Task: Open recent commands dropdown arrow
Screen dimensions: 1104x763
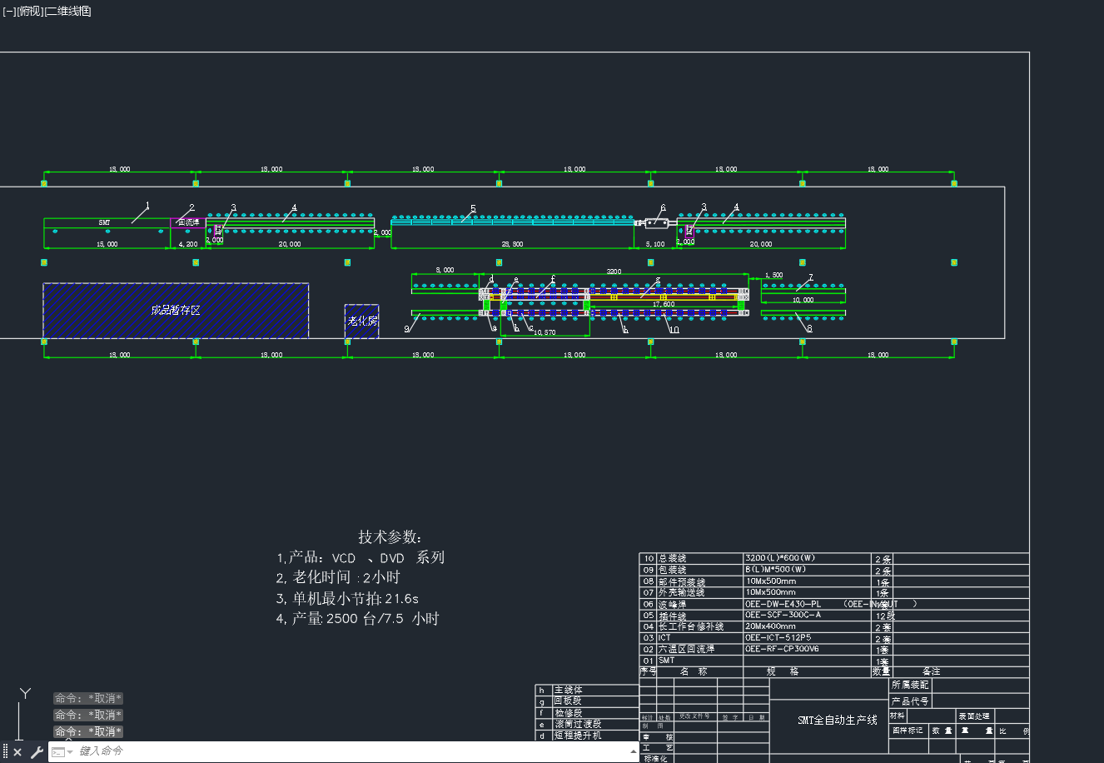Action: [70, 752]
